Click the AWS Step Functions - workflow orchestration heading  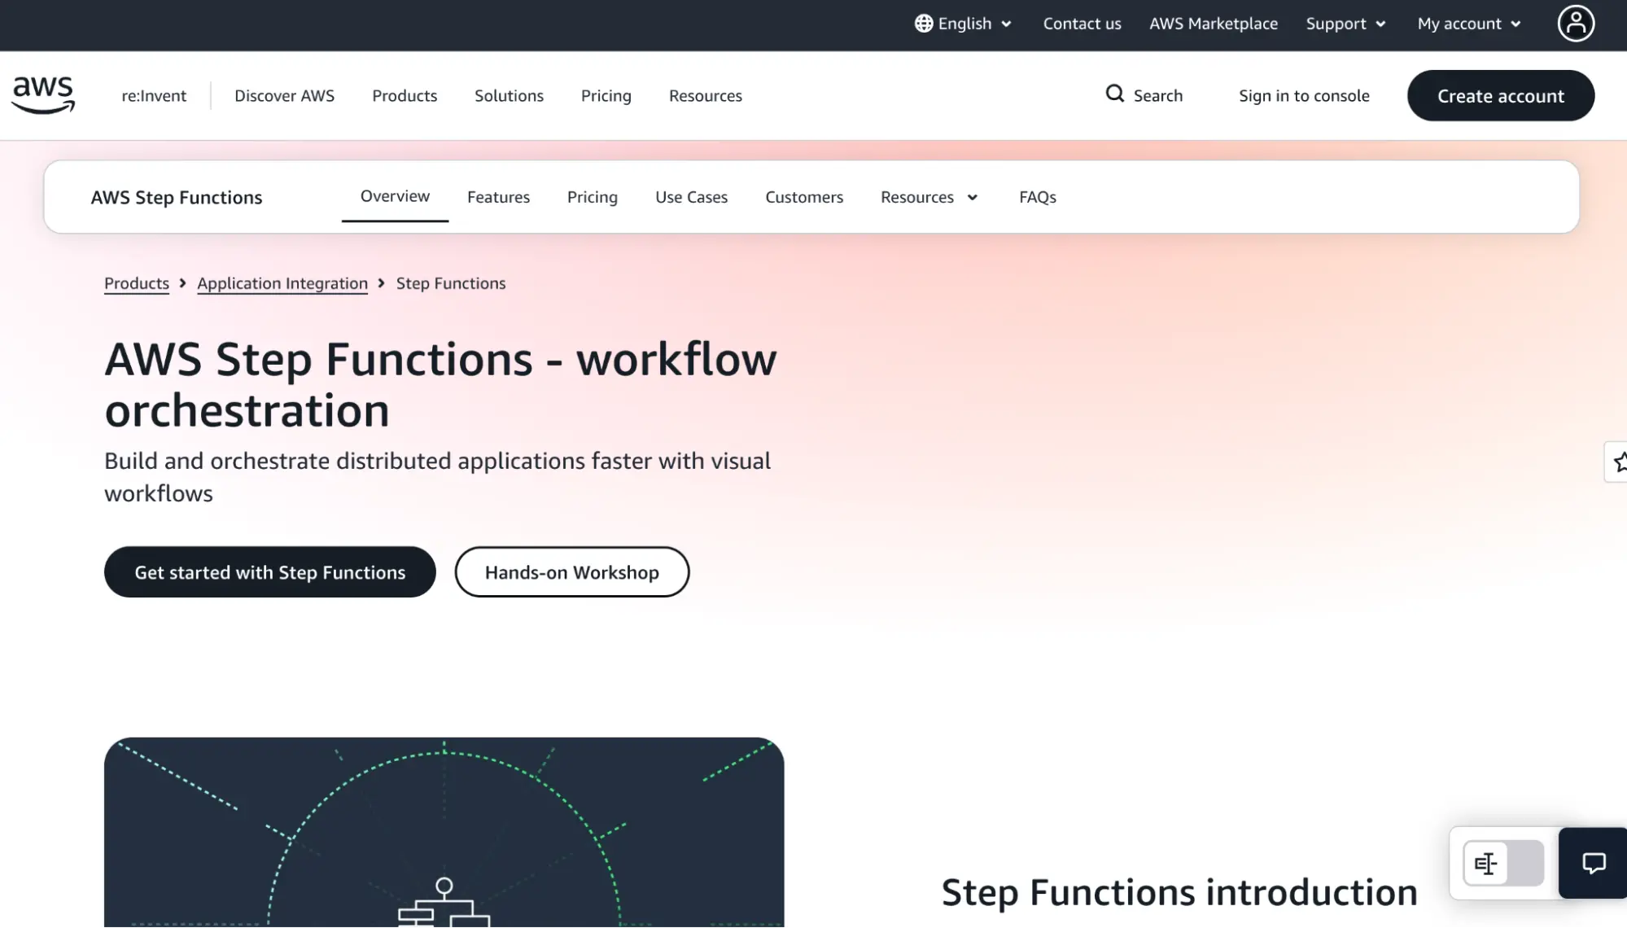pyautogui.click(x=440, y=384)
